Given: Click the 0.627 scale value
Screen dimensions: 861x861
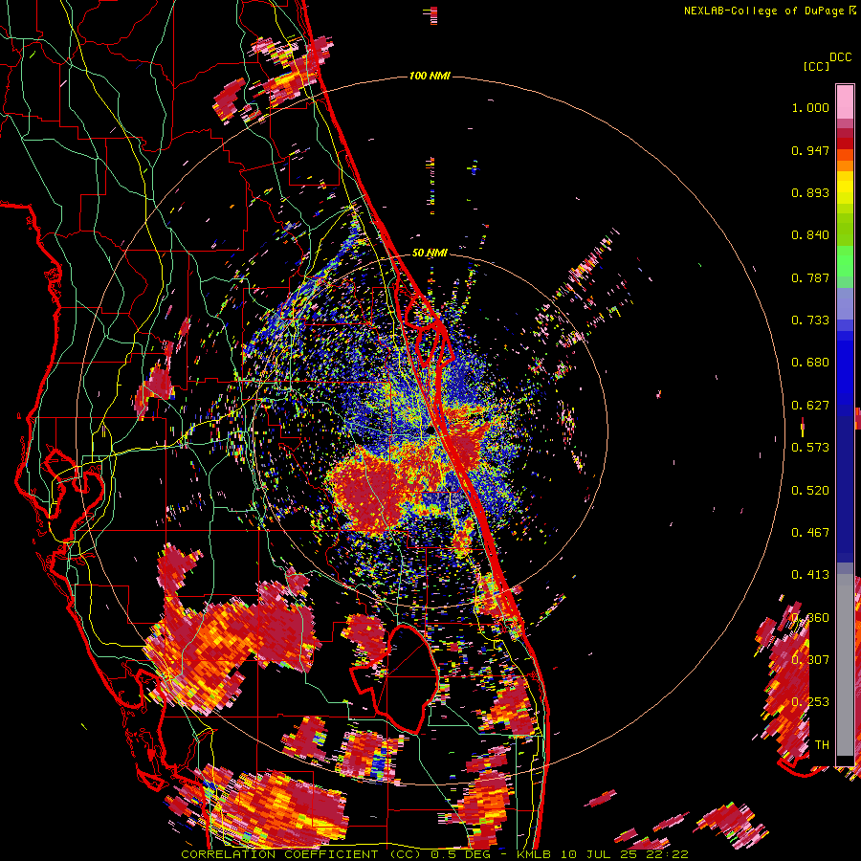Looking at the screenshot, I should 810,406.
